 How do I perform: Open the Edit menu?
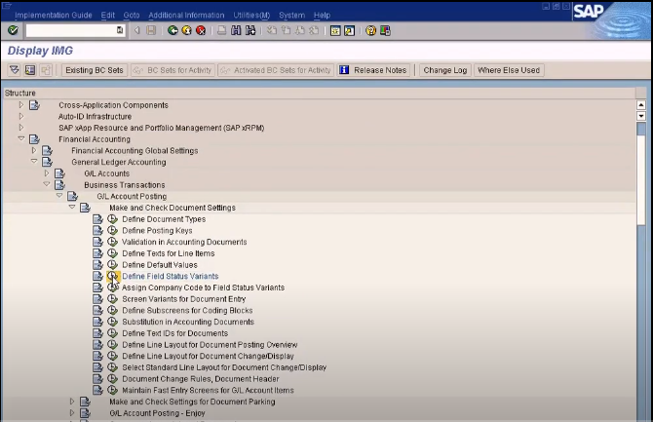click(x=108, y=15)
